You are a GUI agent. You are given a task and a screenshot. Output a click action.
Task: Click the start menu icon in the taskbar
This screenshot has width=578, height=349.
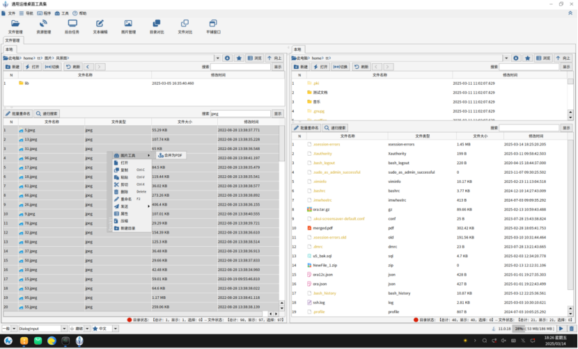8,341
